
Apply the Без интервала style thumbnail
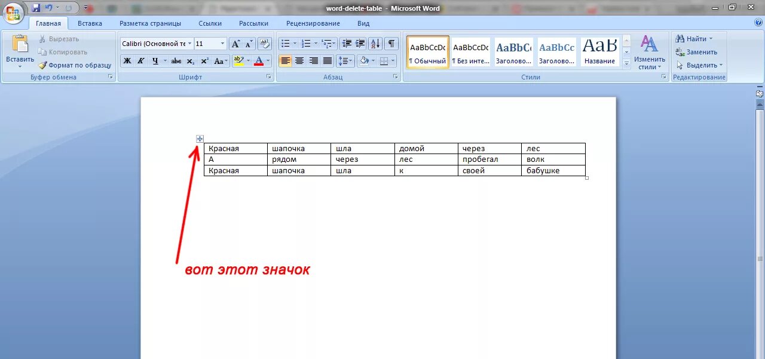coord(471,52)
